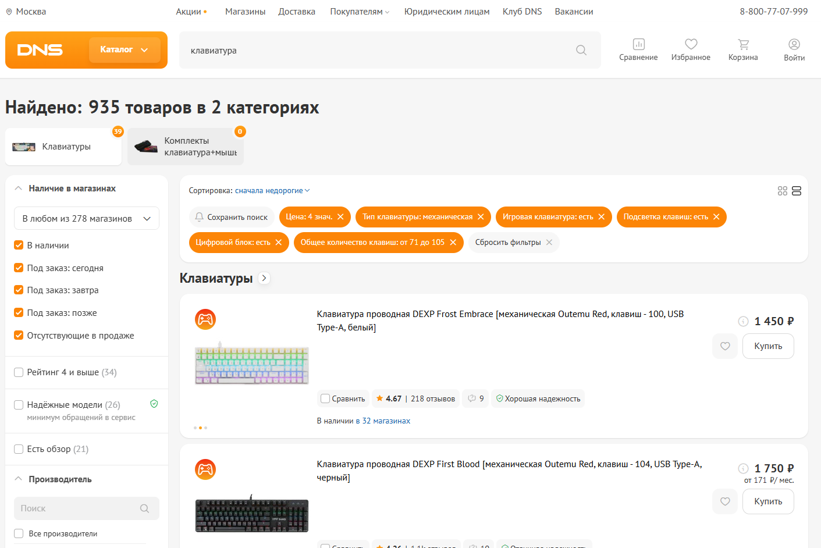Open DEXP Frost Embrace product title
The width and height of the screenshot is (821, 548).
(x=500, y=321)
